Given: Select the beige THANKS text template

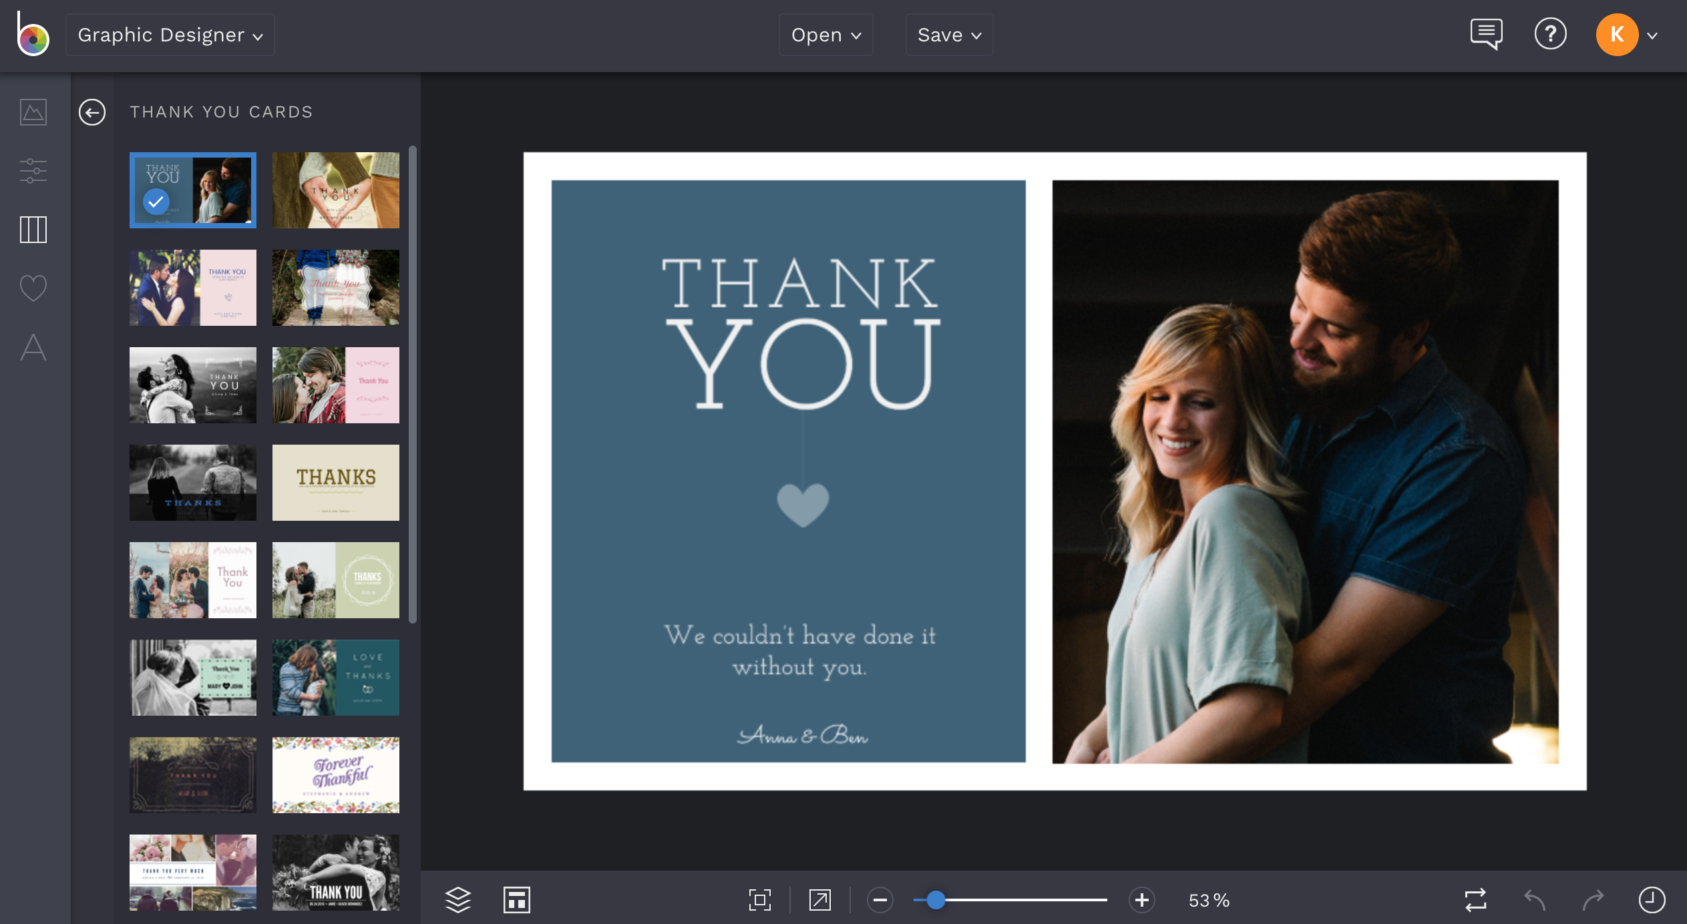Looking at the screenshot, I should (336, 483).
